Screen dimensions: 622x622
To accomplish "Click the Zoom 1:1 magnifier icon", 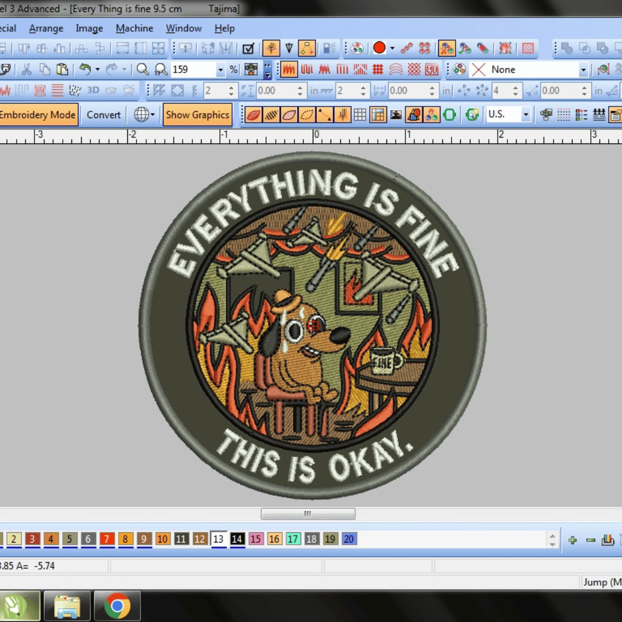I will pos(161,70).
